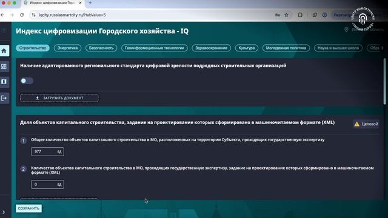Click the СОХРАНИТЬ button
This screenshot has width=388, height=218.
(x=28, y=208)
